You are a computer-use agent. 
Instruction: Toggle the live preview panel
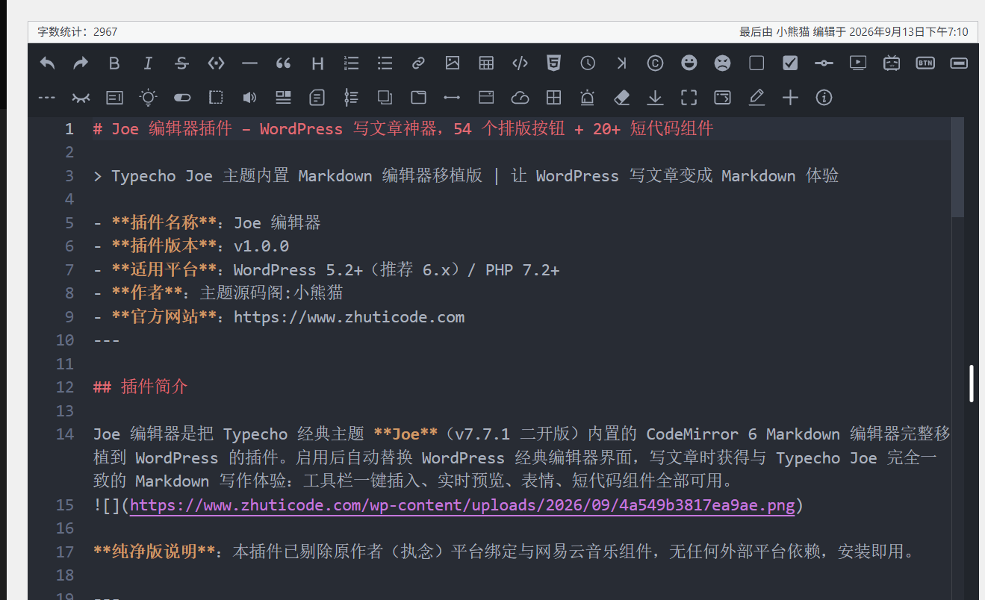(722, 98)
